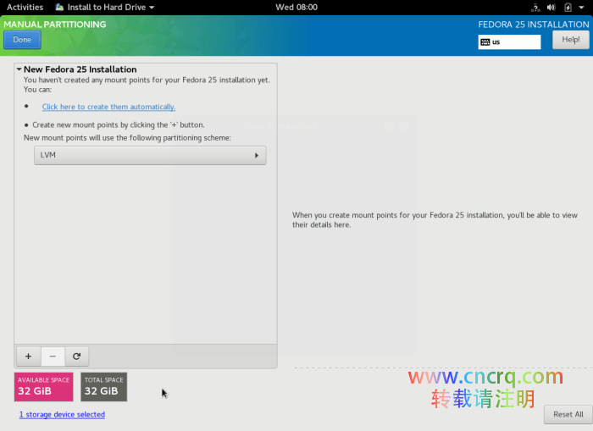Open the volume icon in top bar
The width and height of the screenshot is (593, 431).
click(551, 7)
